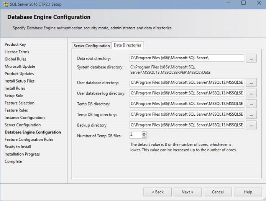Image resolution: width=266 pixels, height=201 pixels.
Task: Select Feature Rules step in sidebar
Action: click(x=16, y=110)
